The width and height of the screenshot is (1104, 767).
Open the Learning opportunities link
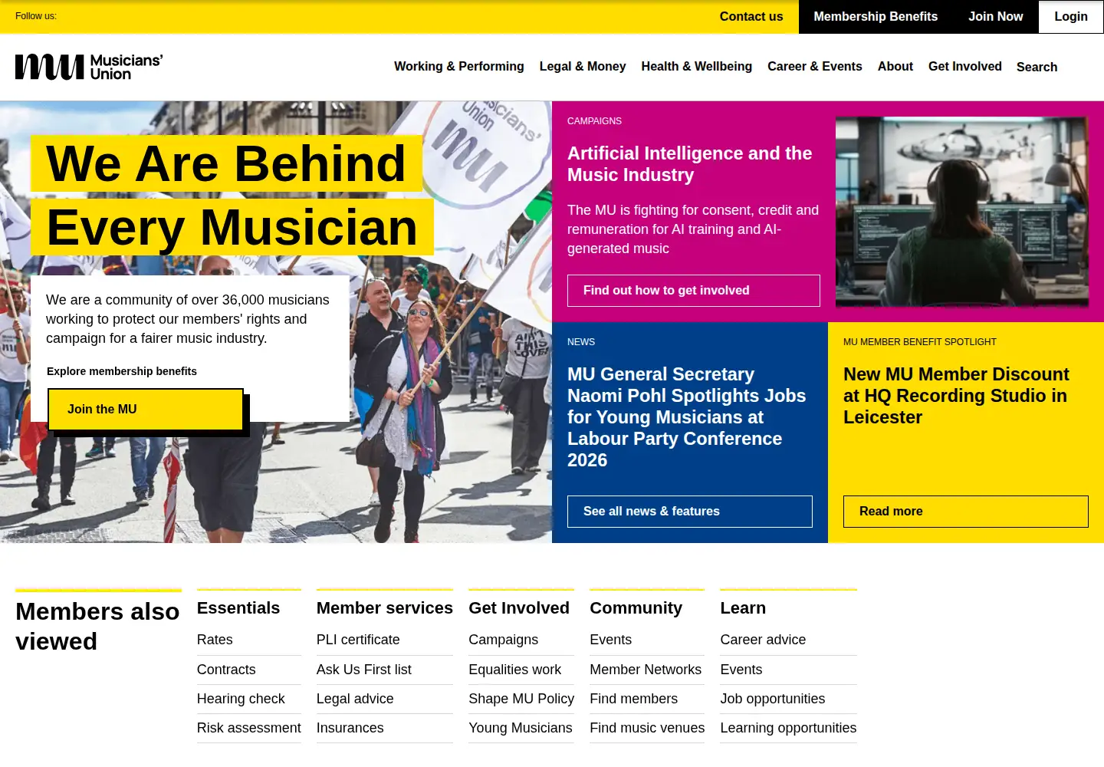click(788, 728)
